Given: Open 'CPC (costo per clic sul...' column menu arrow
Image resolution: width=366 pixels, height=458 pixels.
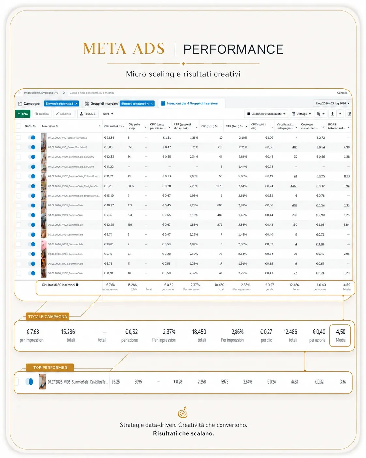Looking at the screenshot, I should pos(169,127).
